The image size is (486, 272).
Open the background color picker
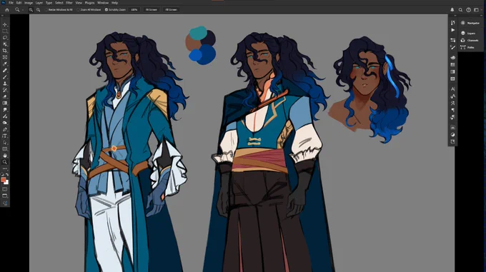click(x=6, y=182)
